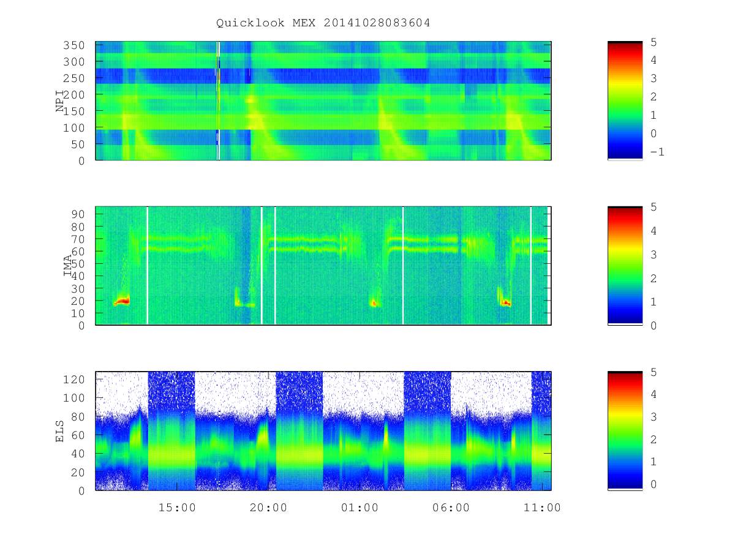735x551 pixels.
Task: Select the ELS spectrogram panel
Action: (323, 430)
